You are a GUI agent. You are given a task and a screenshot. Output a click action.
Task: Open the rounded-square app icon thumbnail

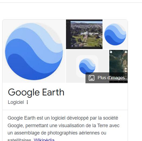coord(87,66)
